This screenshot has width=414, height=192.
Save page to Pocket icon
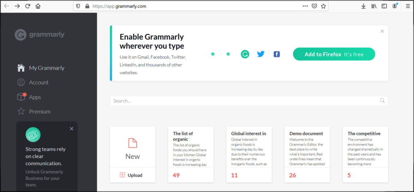pyautogui.click(x=314, y=6)
